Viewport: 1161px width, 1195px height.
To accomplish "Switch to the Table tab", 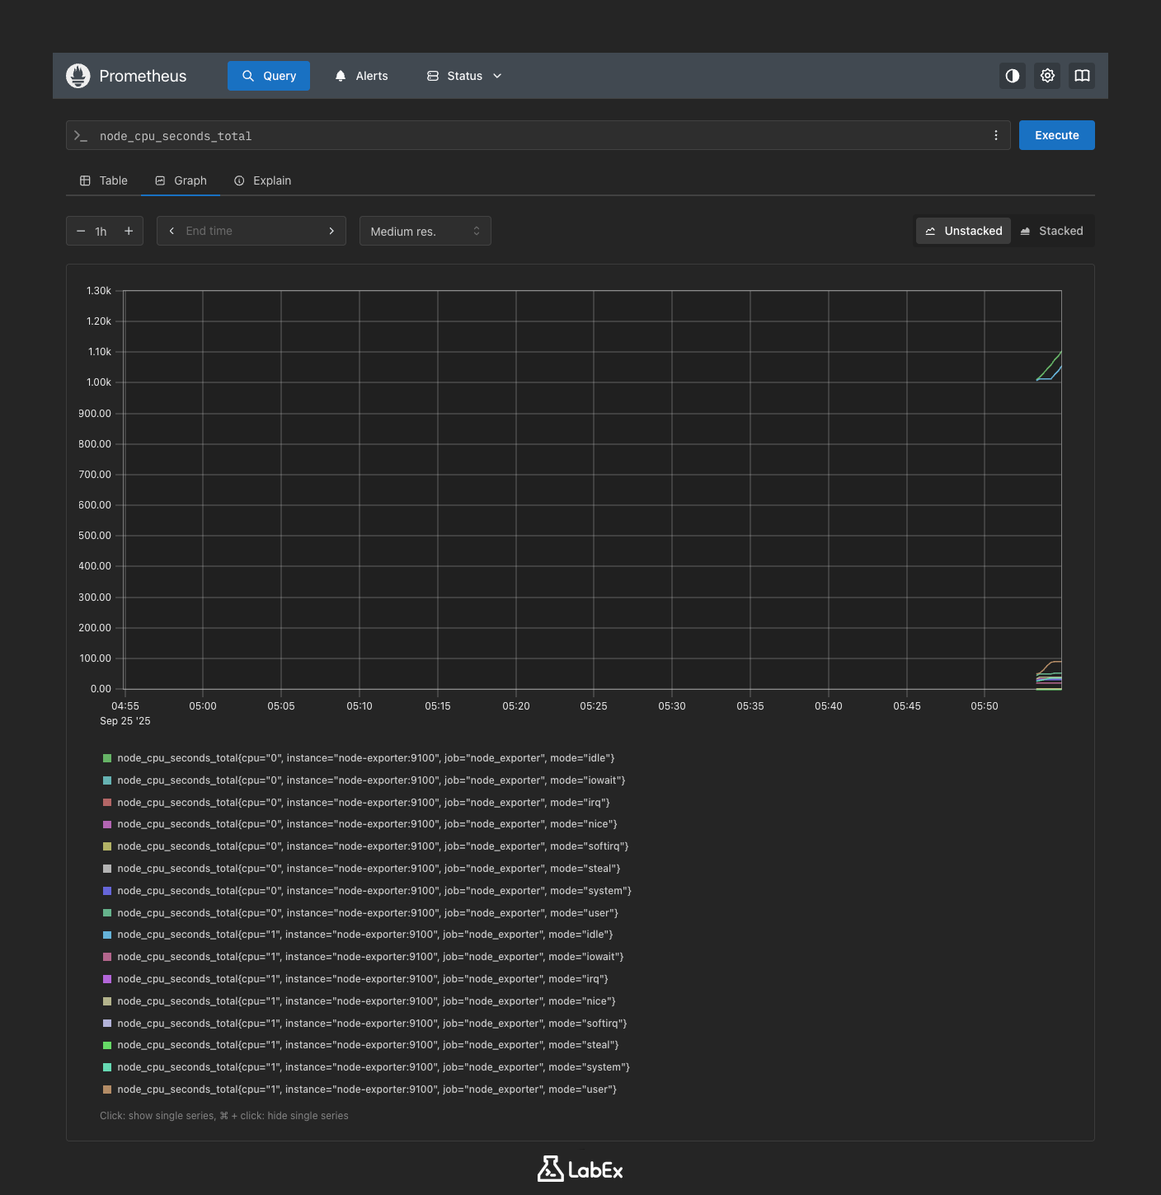I will click(103, 180).
